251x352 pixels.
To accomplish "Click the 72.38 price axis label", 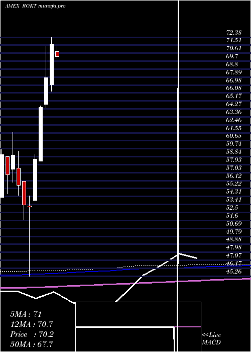I will coord(234,33).
